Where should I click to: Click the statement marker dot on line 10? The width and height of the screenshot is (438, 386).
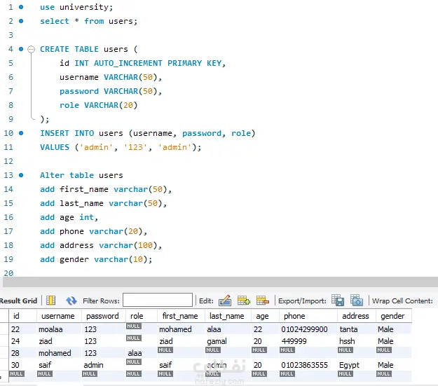21,133
